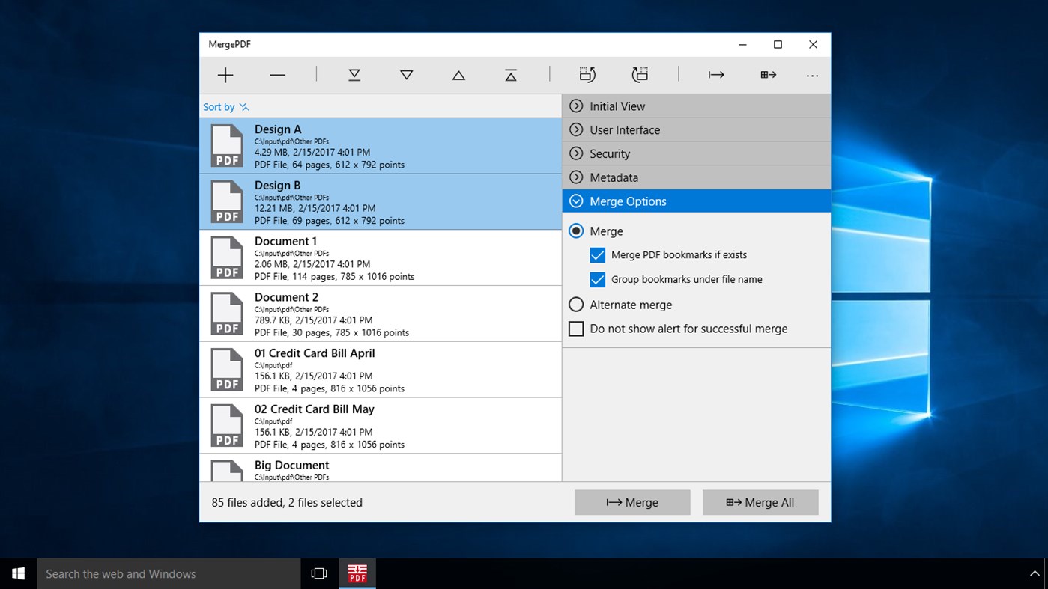Move selected file to bottom of list
This screenshot has height=589, width=1048.
click(x=354, y=74)
